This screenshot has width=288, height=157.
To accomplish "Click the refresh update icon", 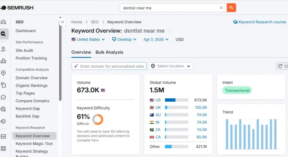I will (280, 66).
